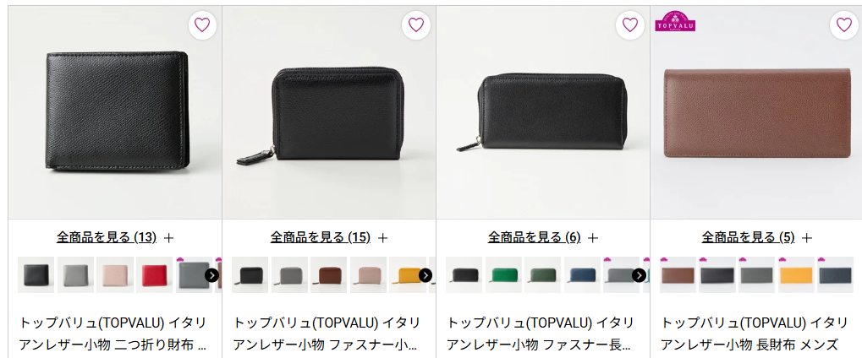Open the brown long wallet product image

(x=756, y=112)
